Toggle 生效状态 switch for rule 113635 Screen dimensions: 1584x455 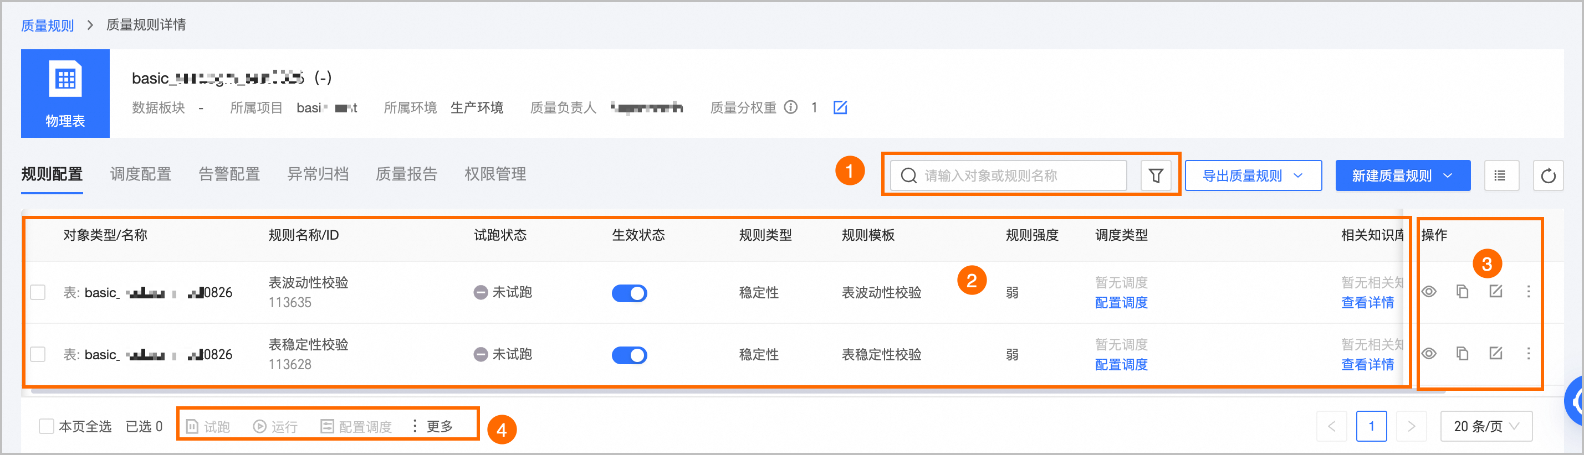629,293
